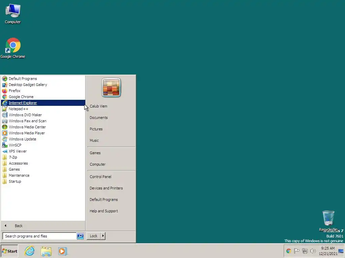Open Music from the right pane
The height and width of the screenshot is (258, 345).
tap(111, 140)
